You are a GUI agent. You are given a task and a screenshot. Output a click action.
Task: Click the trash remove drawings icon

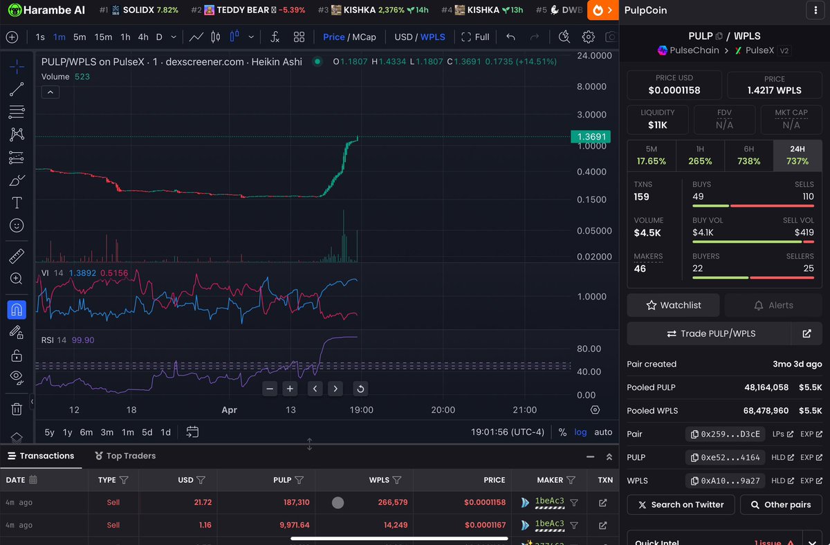[17, 409]
